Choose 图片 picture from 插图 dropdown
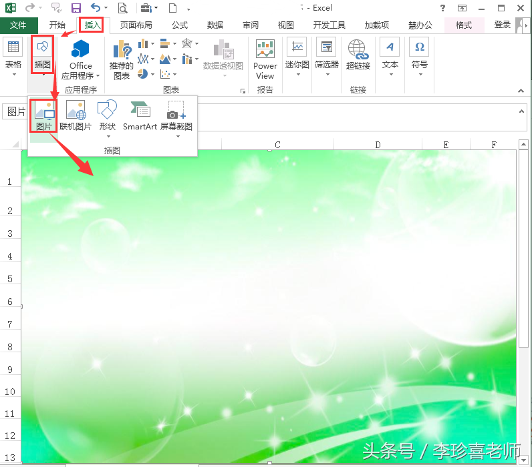 43,115
